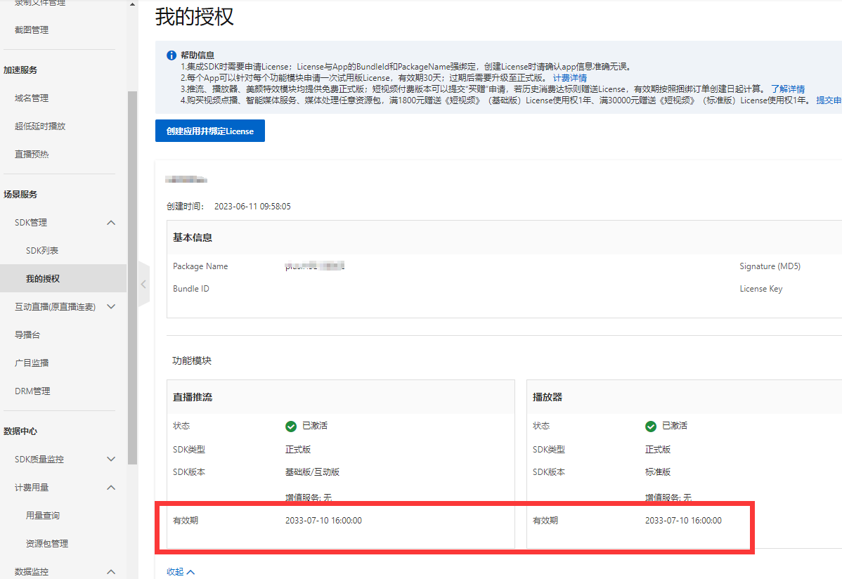Open the 了解详情 link
Image resolution: width=842 pixels, height=579 pixels.
click(x=788, y=89)
